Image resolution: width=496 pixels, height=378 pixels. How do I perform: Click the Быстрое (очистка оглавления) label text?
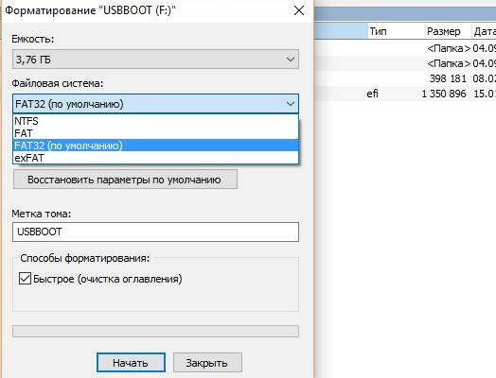[108, 279]
